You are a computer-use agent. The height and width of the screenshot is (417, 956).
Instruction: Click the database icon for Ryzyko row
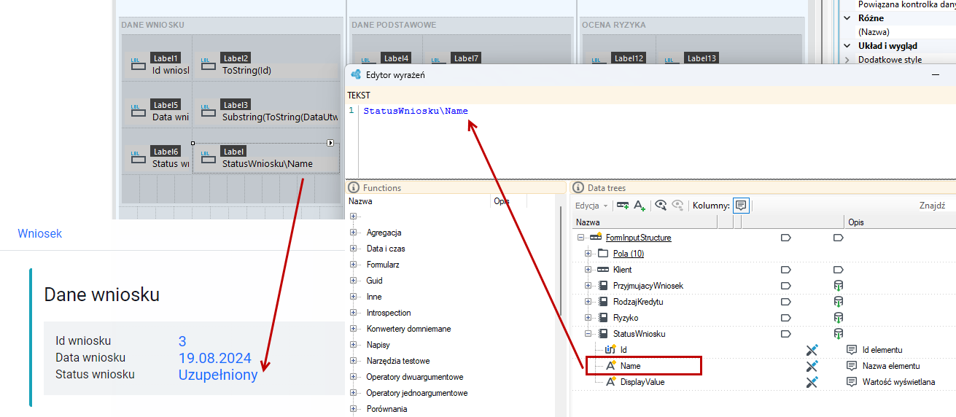[x=839, y=318]
